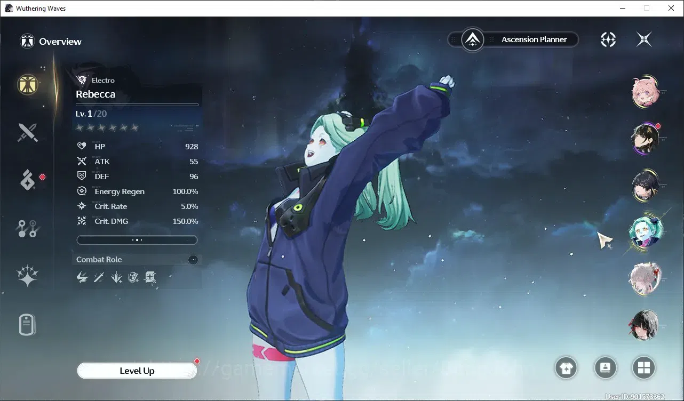Image resolution: width=684 pixels, height=401 pixels.
Task: Click the HP stat row
Action: click(137, 147)
